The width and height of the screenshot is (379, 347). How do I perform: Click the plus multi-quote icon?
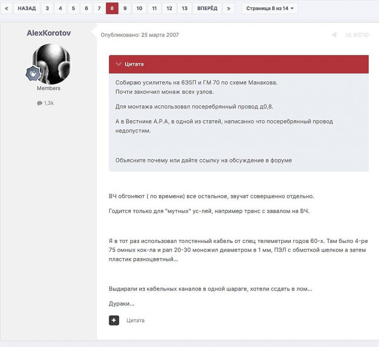[x=114, y=320]
